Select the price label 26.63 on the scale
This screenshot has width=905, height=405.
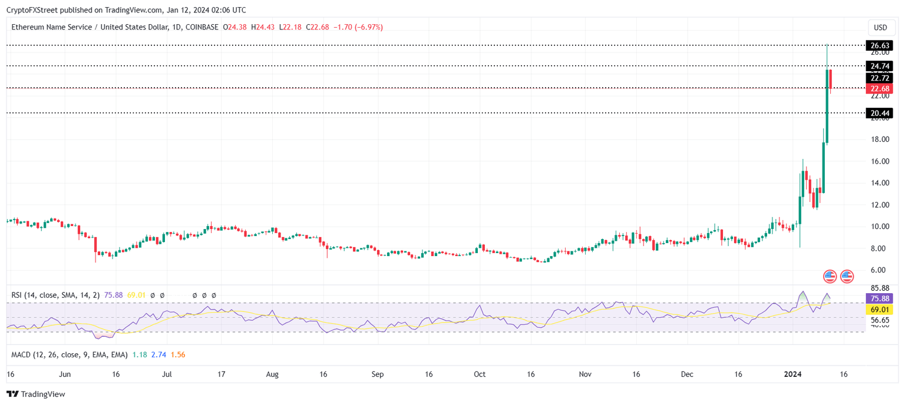coord(880,45)
